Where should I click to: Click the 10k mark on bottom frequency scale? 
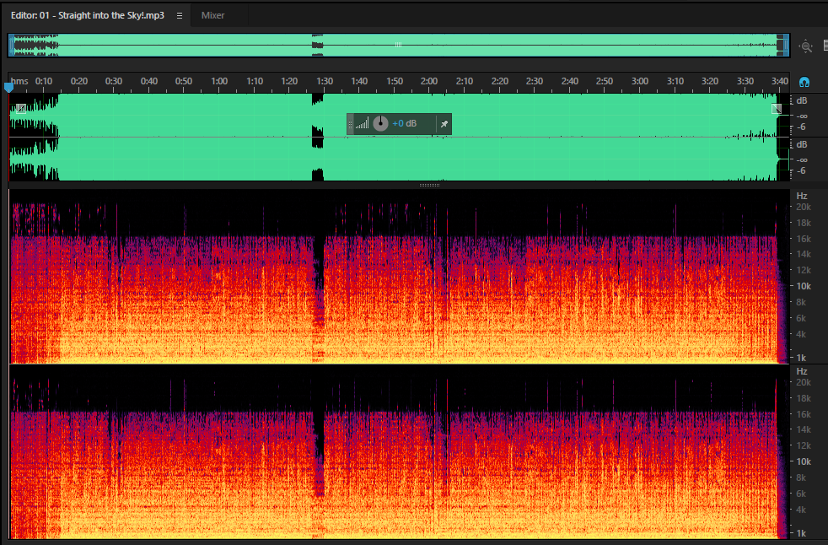804,461
